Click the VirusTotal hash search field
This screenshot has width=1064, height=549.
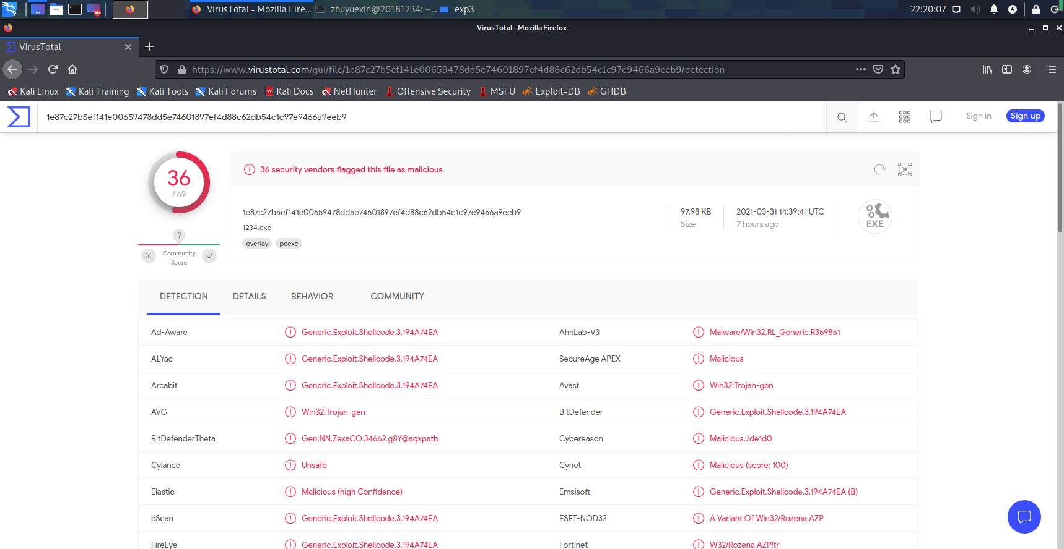click(432, 117)
